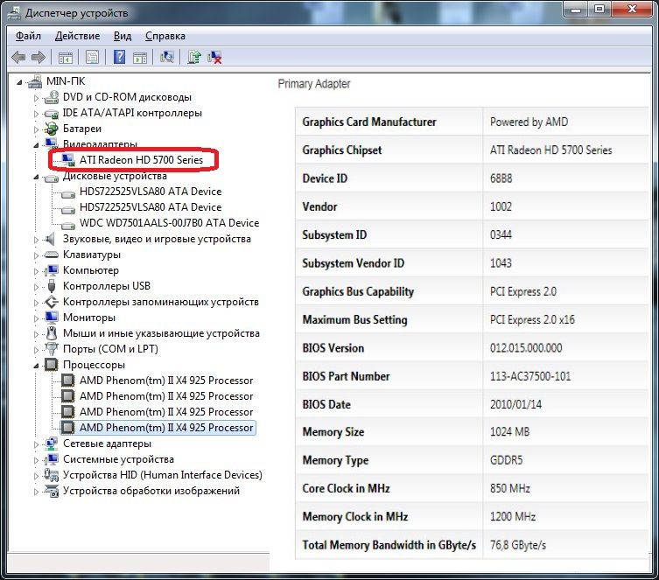Click the Graphics Chipset label cell
This screenshot has height=580, width=659.
pos(389,150)
